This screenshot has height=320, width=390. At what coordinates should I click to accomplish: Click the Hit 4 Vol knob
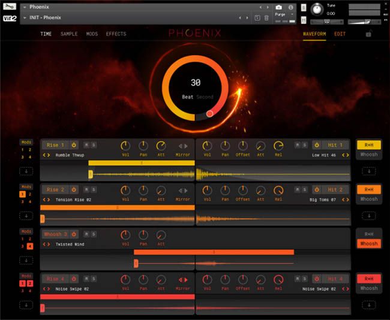point(207,280)
